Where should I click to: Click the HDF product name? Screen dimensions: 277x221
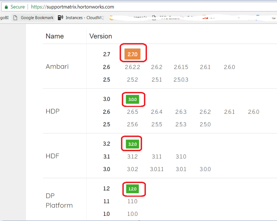coord(52,156)
